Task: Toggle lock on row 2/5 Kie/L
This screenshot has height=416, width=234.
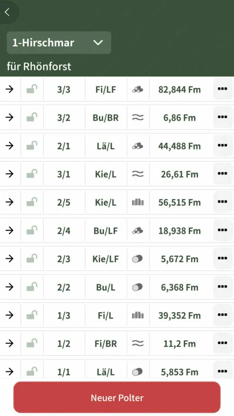Action: tap(32, 202)
